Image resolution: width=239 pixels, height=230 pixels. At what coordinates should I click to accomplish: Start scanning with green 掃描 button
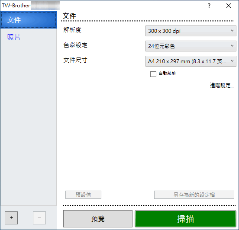185,219
